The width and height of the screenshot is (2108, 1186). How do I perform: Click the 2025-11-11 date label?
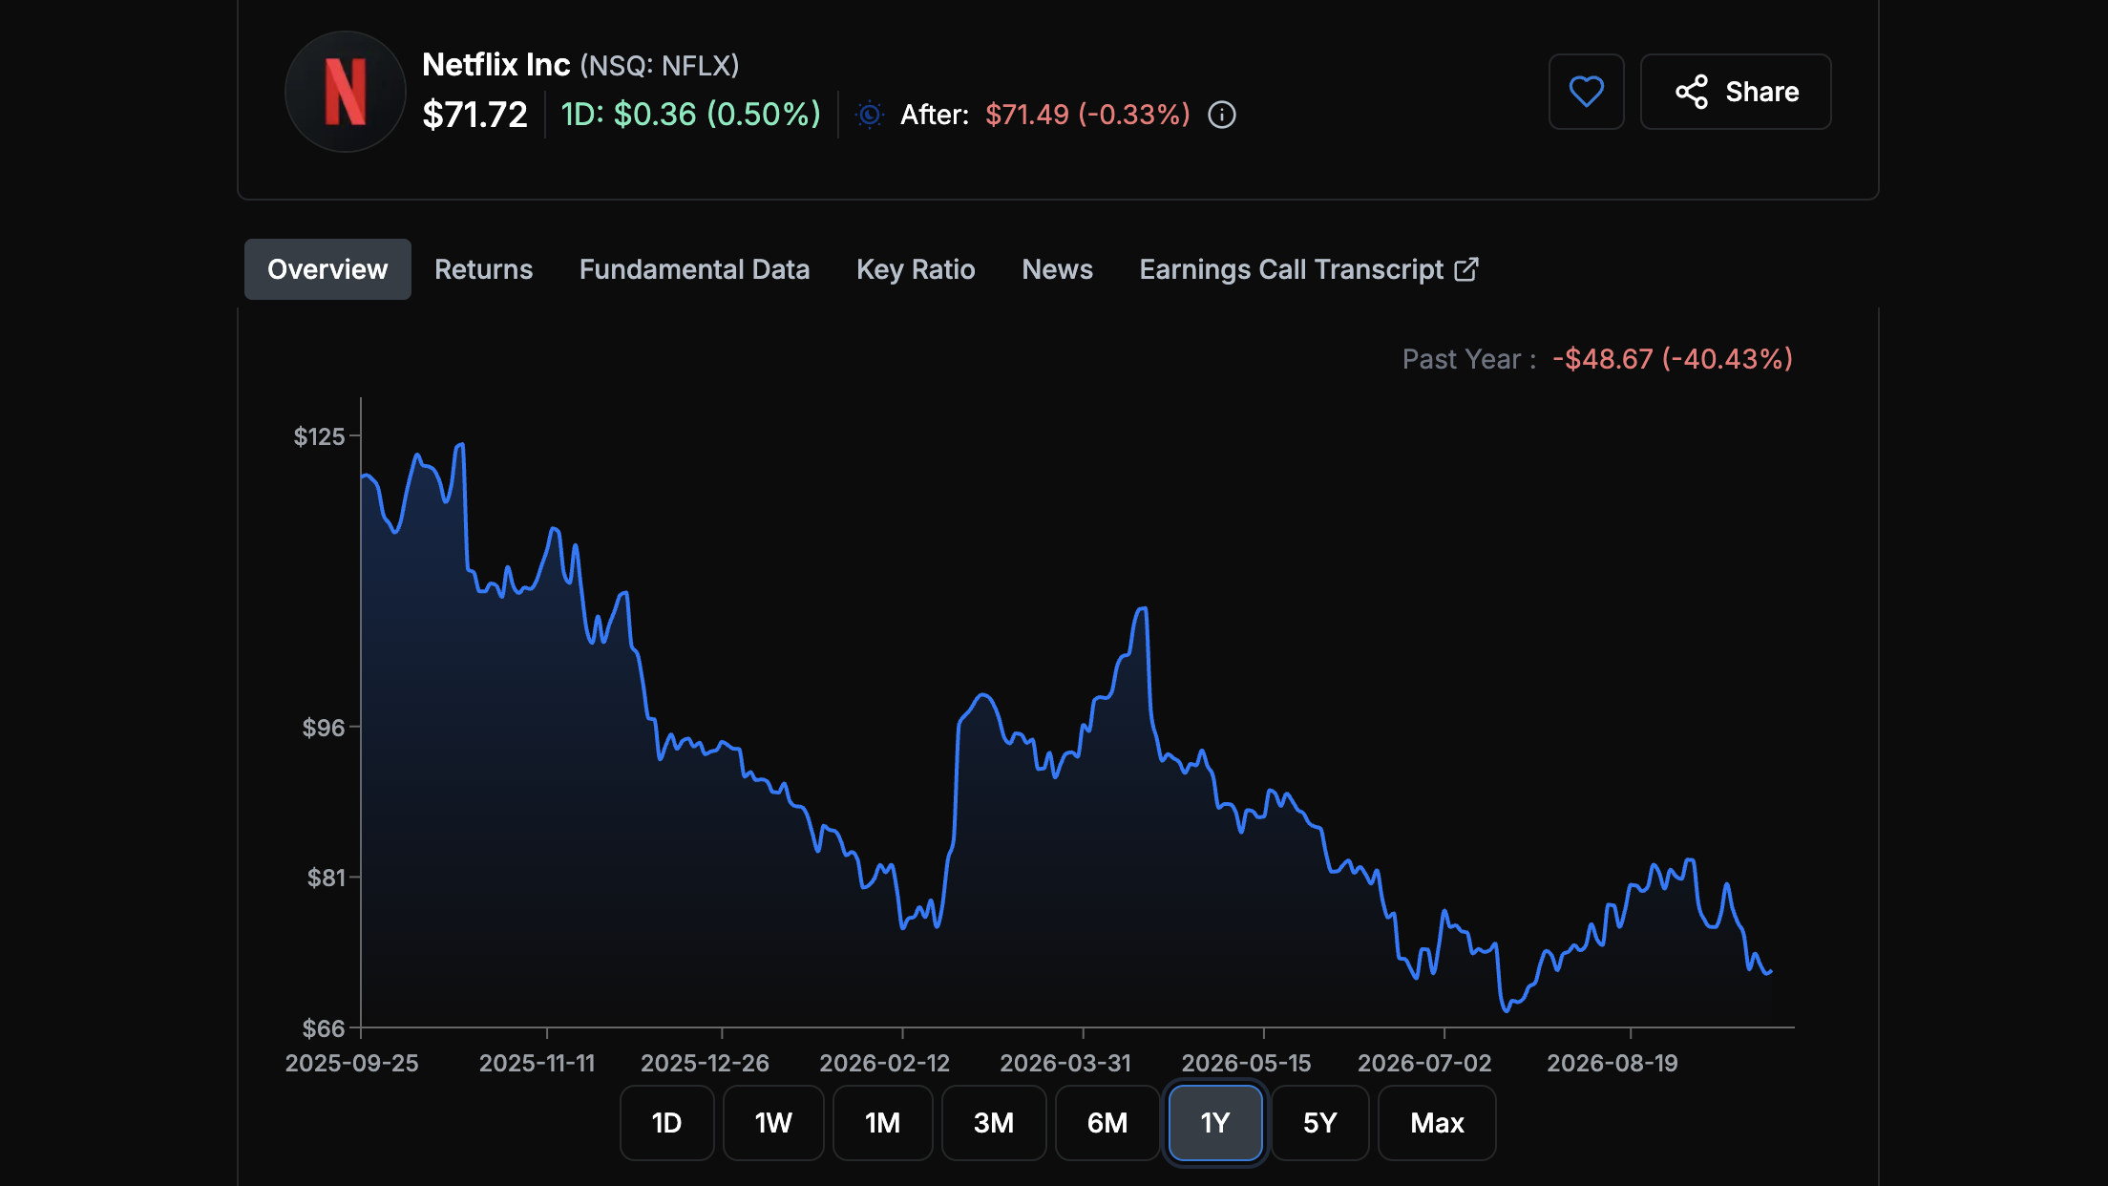[x=537, y=1063]
